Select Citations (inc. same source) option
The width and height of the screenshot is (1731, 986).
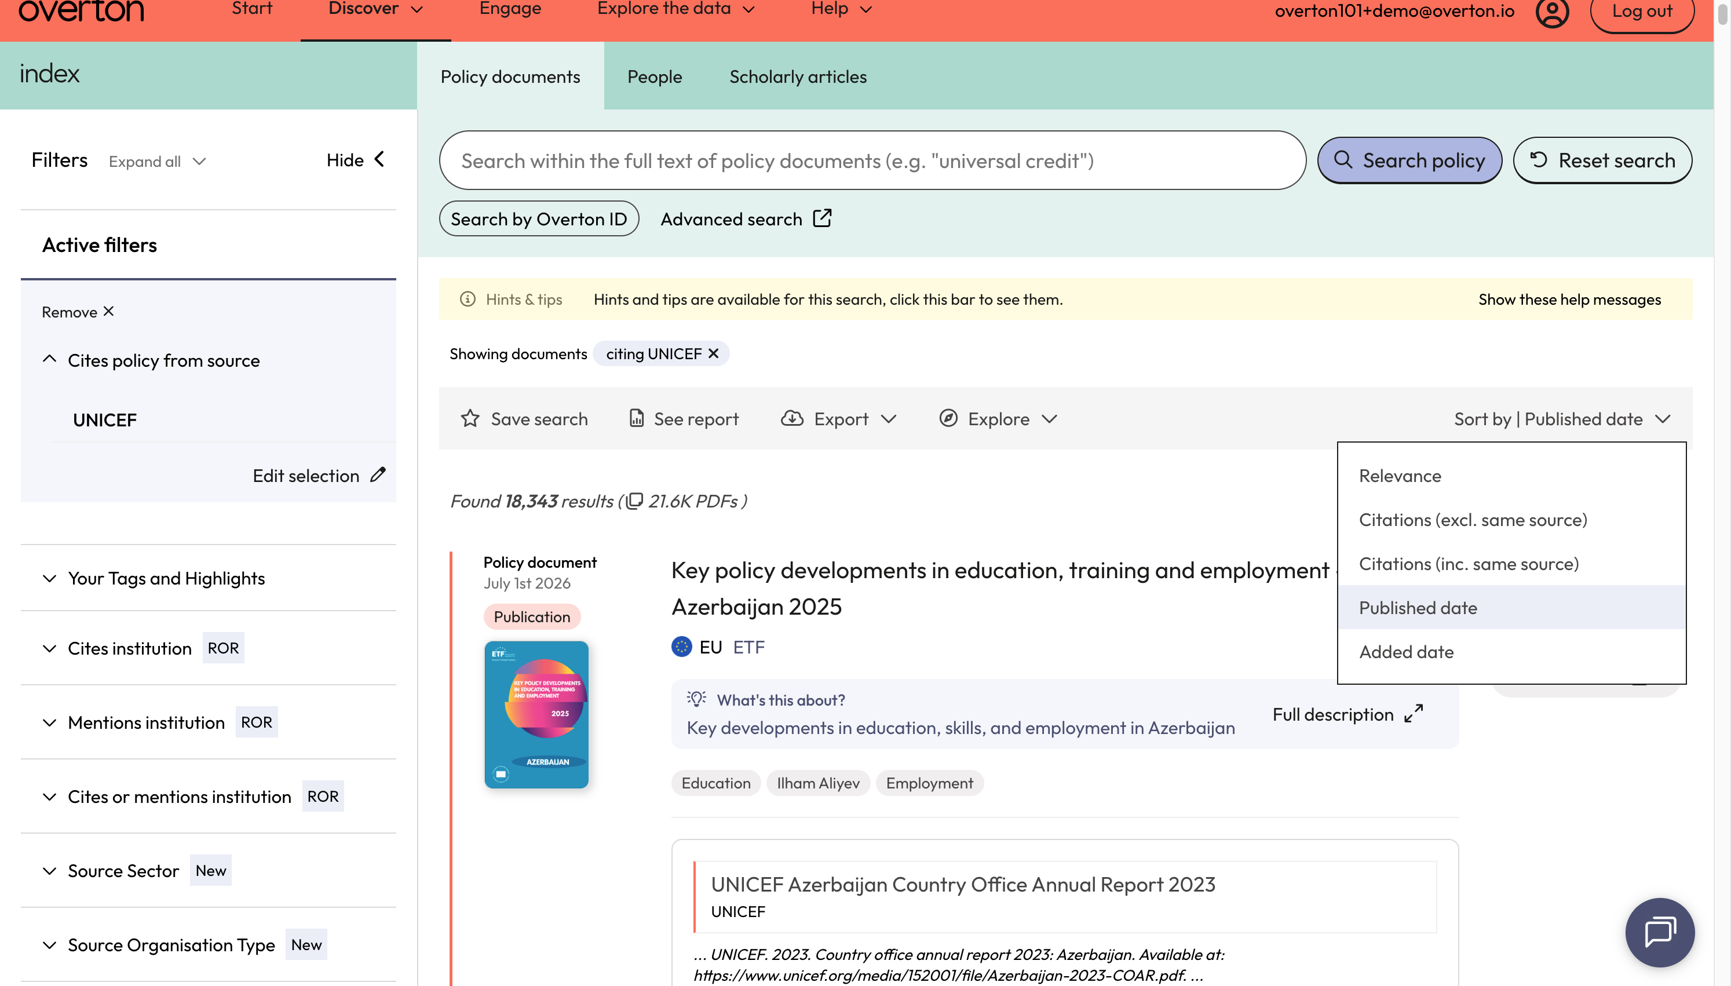[1511, 564]
